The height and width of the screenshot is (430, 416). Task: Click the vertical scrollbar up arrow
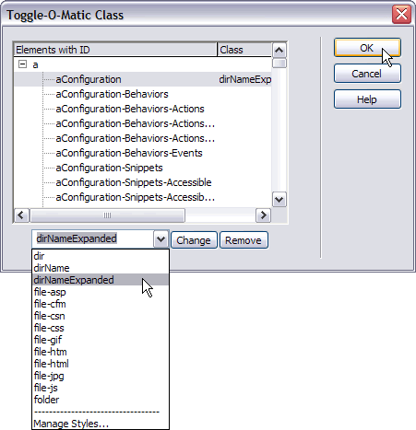(279, 50)
